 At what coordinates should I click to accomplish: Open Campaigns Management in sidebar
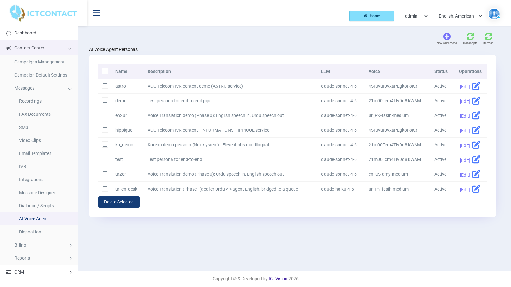click(39, 62)
